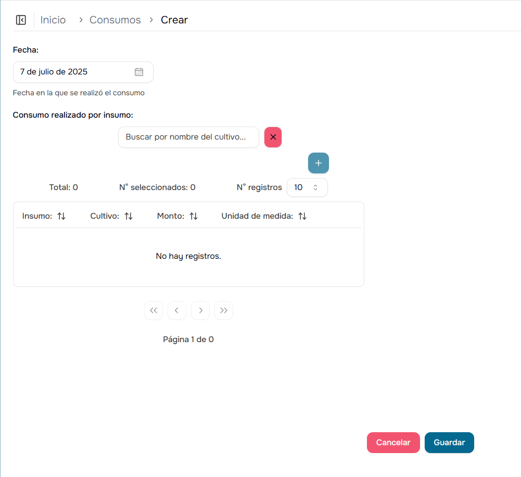
Task: Clear search with the red X button
Action: click(273, 137)
